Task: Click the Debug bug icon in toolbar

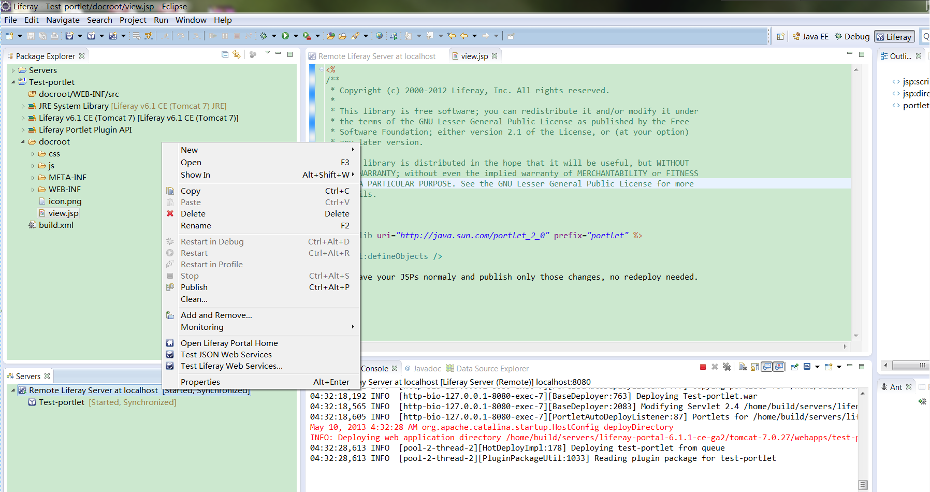Action: click(x=264, y=36)
